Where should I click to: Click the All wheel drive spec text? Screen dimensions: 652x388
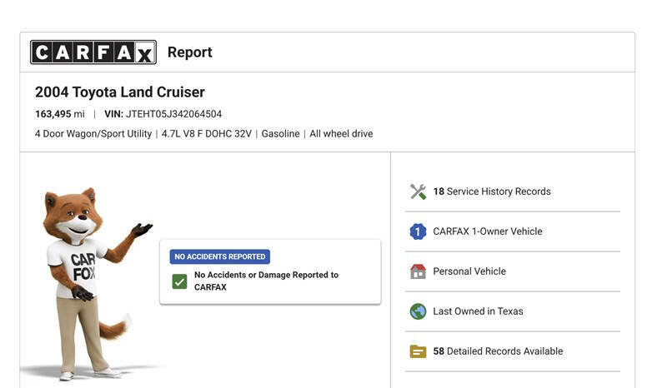point(341,134)
